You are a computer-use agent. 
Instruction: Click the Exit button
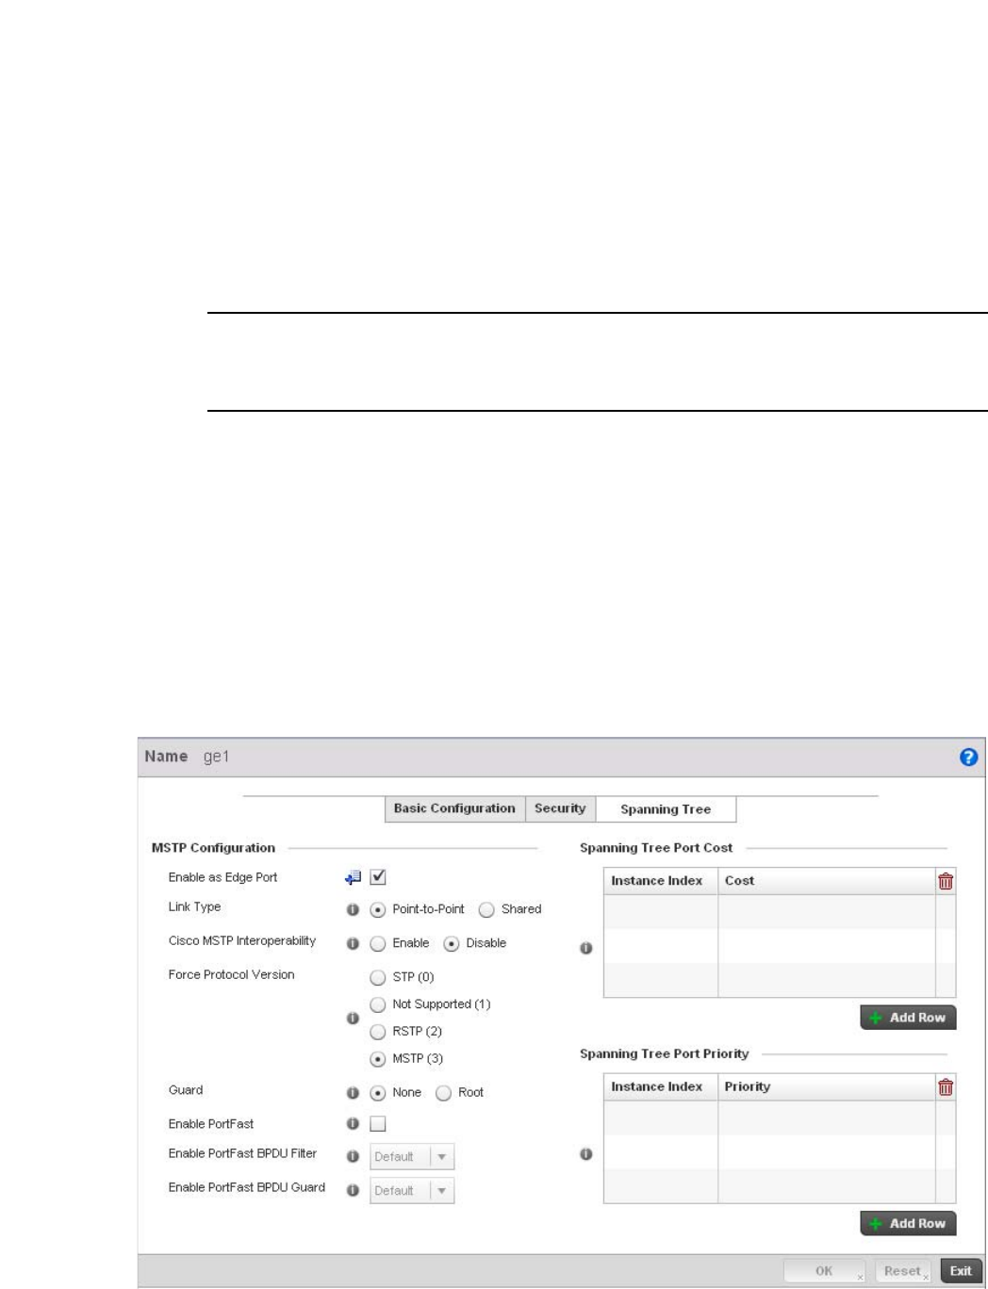pyautogui.click(x=961, y=1271)
